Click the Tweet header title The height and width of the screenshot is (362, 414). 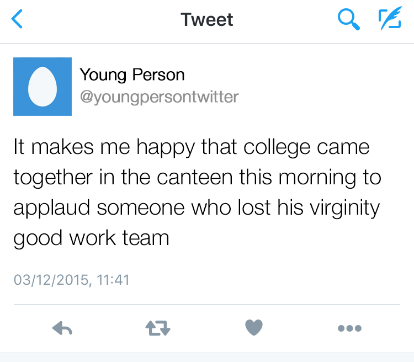[207, 20]
